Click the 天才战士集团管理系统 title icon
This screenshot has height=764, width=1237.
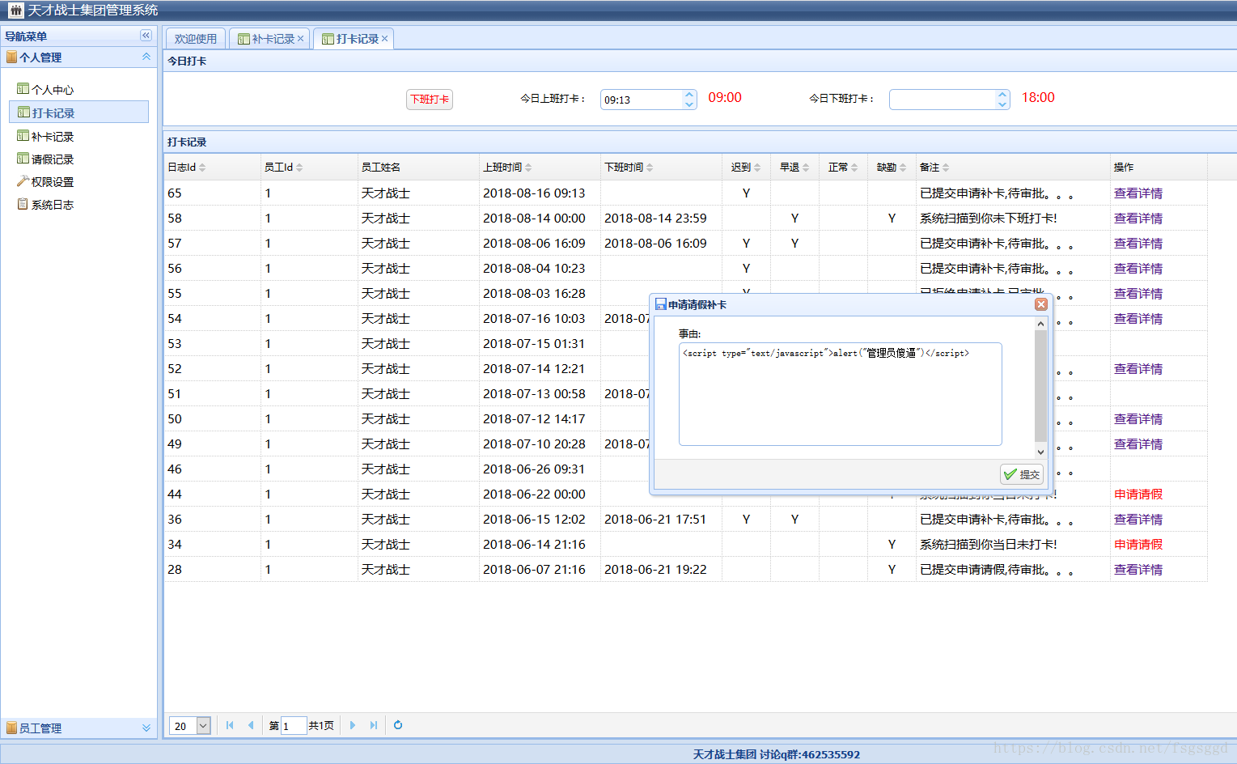[x=15, y=11]
